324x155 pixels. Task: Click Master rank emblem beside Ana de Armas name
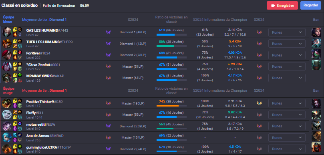click(108, 137)
